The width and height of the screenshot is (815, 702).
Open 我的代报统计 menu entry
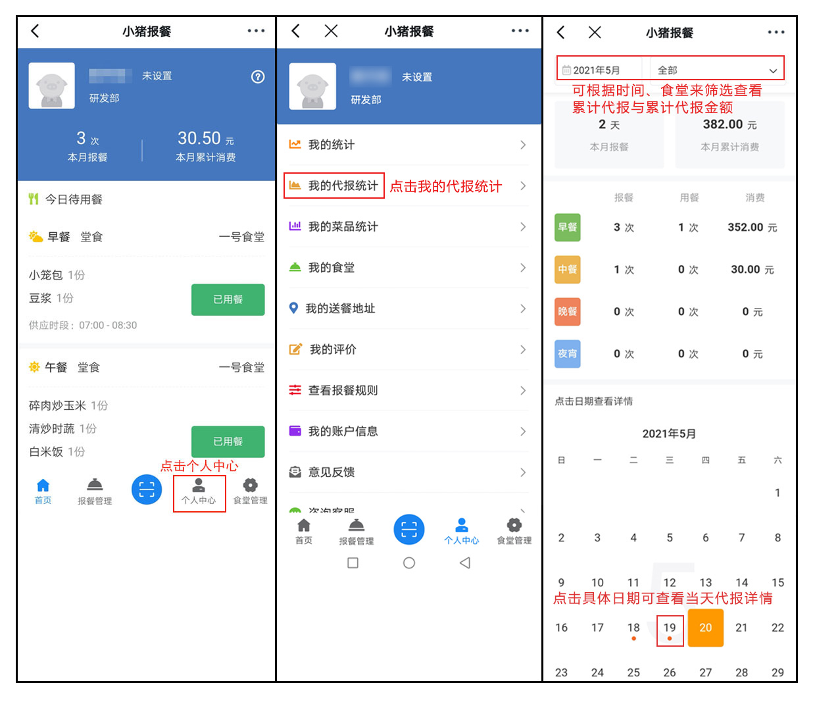pyautogui.click(x=408, y=186)
